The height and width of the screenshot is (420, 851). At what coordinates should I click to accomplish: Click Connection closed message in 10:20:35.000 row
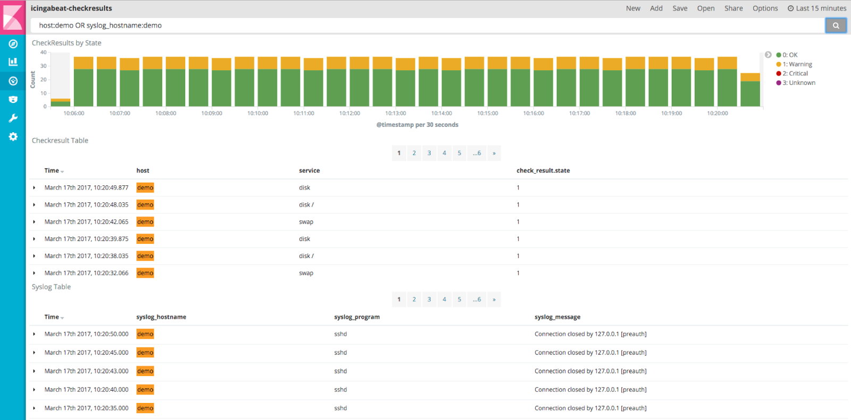[x=590, y=408]
